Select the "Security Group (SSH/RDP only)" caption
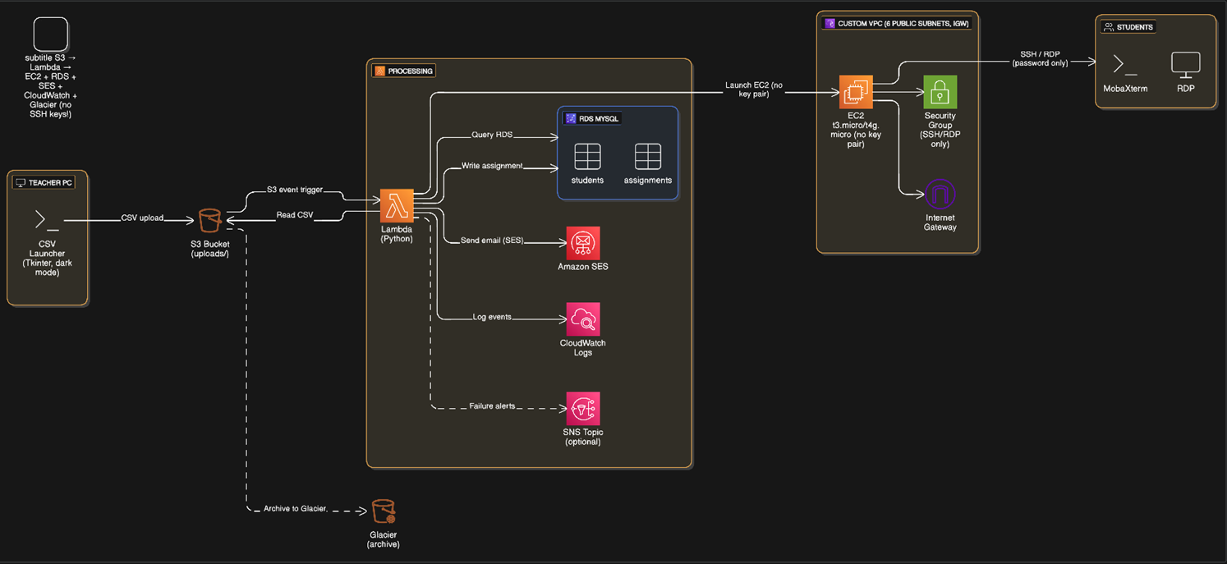Screen dimensions: 1227x564 (x=940, y=130)
